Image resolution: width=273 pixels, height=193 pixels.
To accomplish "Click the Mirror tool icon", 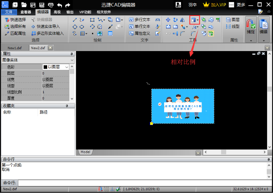I will point(182,20).
